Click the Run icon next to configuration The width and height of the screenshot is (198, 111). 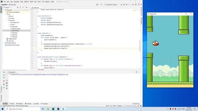(x=121, y=5)
